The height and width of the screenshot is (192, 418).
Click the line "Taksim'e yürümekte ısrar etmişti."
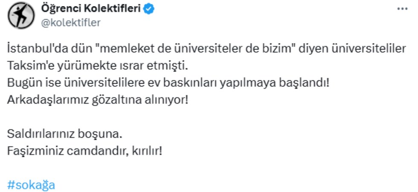point(98,66)
